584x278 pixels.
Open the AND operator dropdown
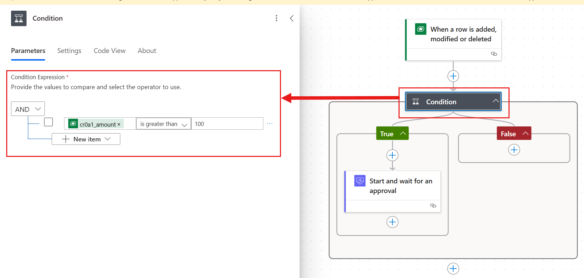point(28,109)
